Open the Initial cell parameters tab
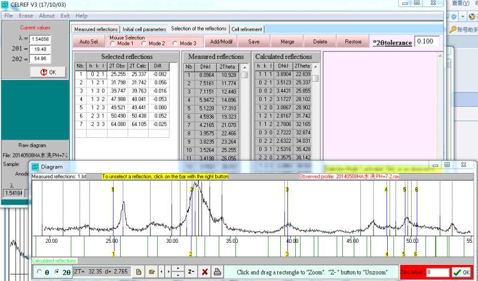 coord(144,29)
